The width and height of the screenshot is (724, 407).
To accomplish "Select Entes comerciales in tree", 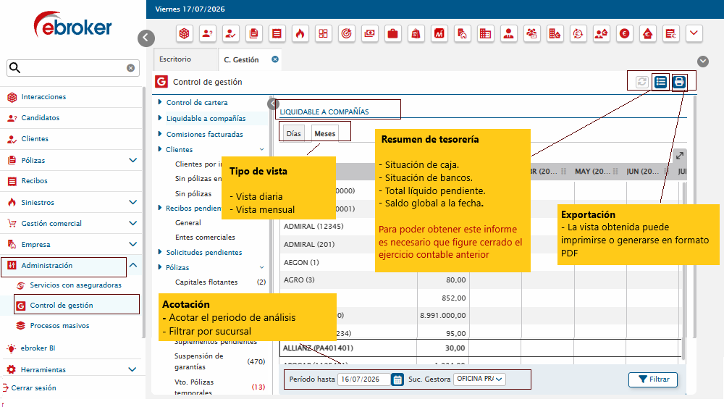I will pyautogui.click(x=205, y=237).
